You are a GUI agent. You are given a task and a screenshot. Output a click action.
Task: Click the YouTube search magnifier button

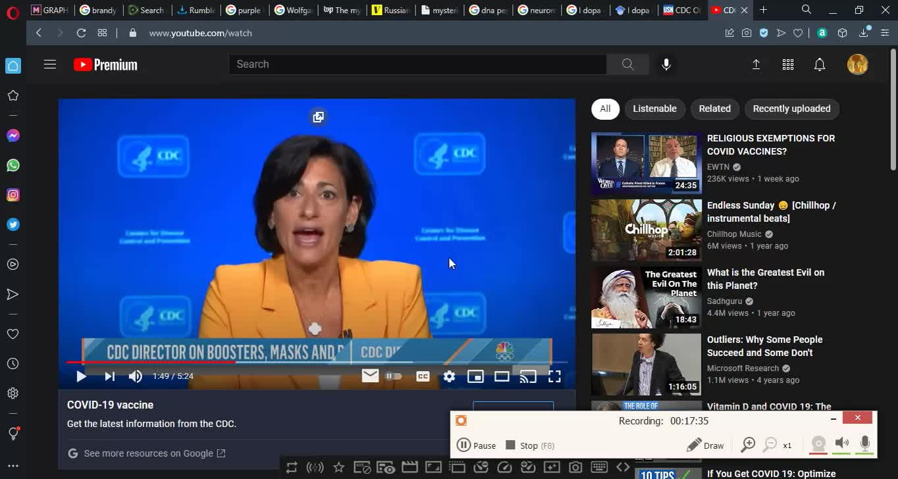click(627, 64)
